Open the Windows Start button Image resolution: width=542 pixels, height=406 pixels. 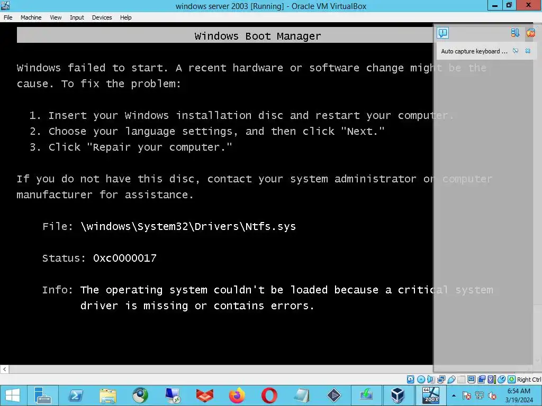[13, 395]
